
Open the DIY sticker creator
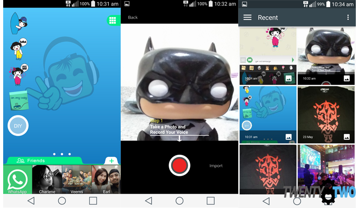coord(18,126)
